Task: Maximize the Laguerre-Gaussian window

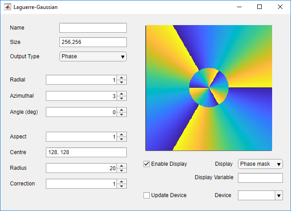Action: [x=260, y=7]
